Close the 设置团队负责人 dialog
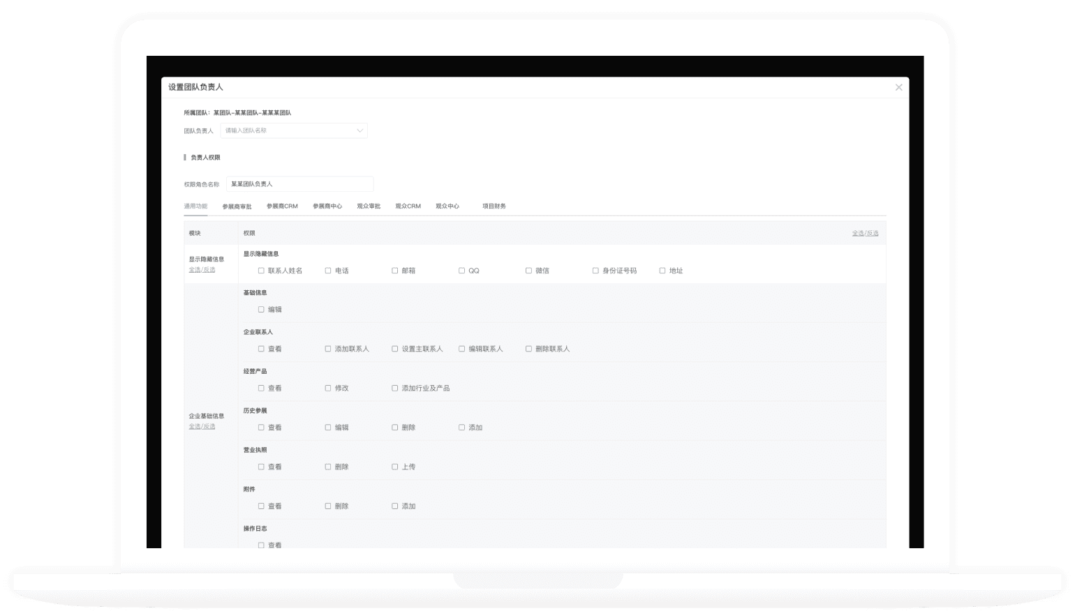1075x611 pixels. (x=898, y=87)
